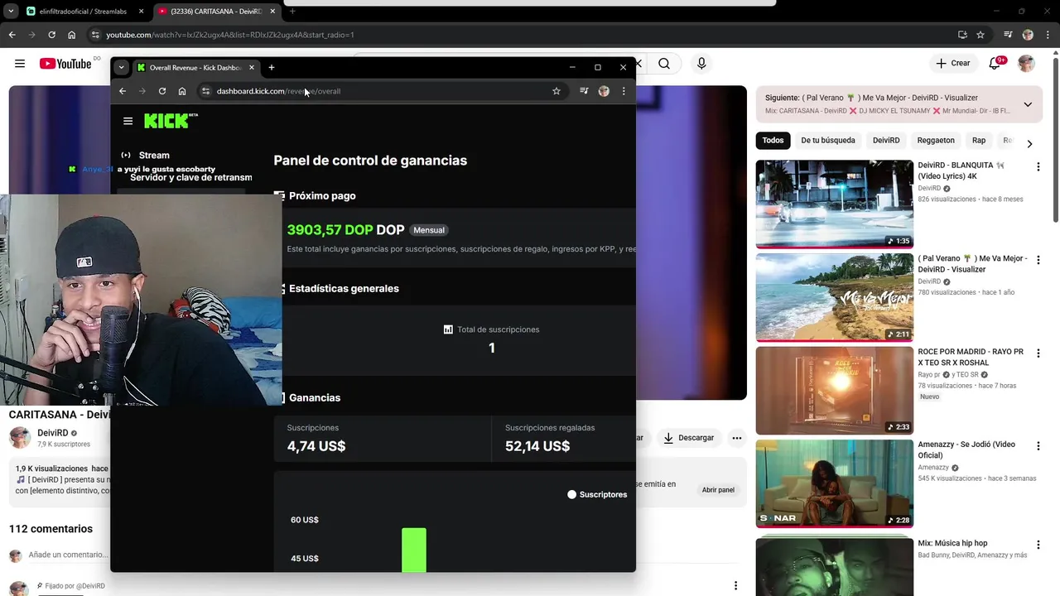Image resolution: width=1060 pixels, height=596 pixels.
Task: Open options for the pinned comment
Action: [x=735, y=586]
